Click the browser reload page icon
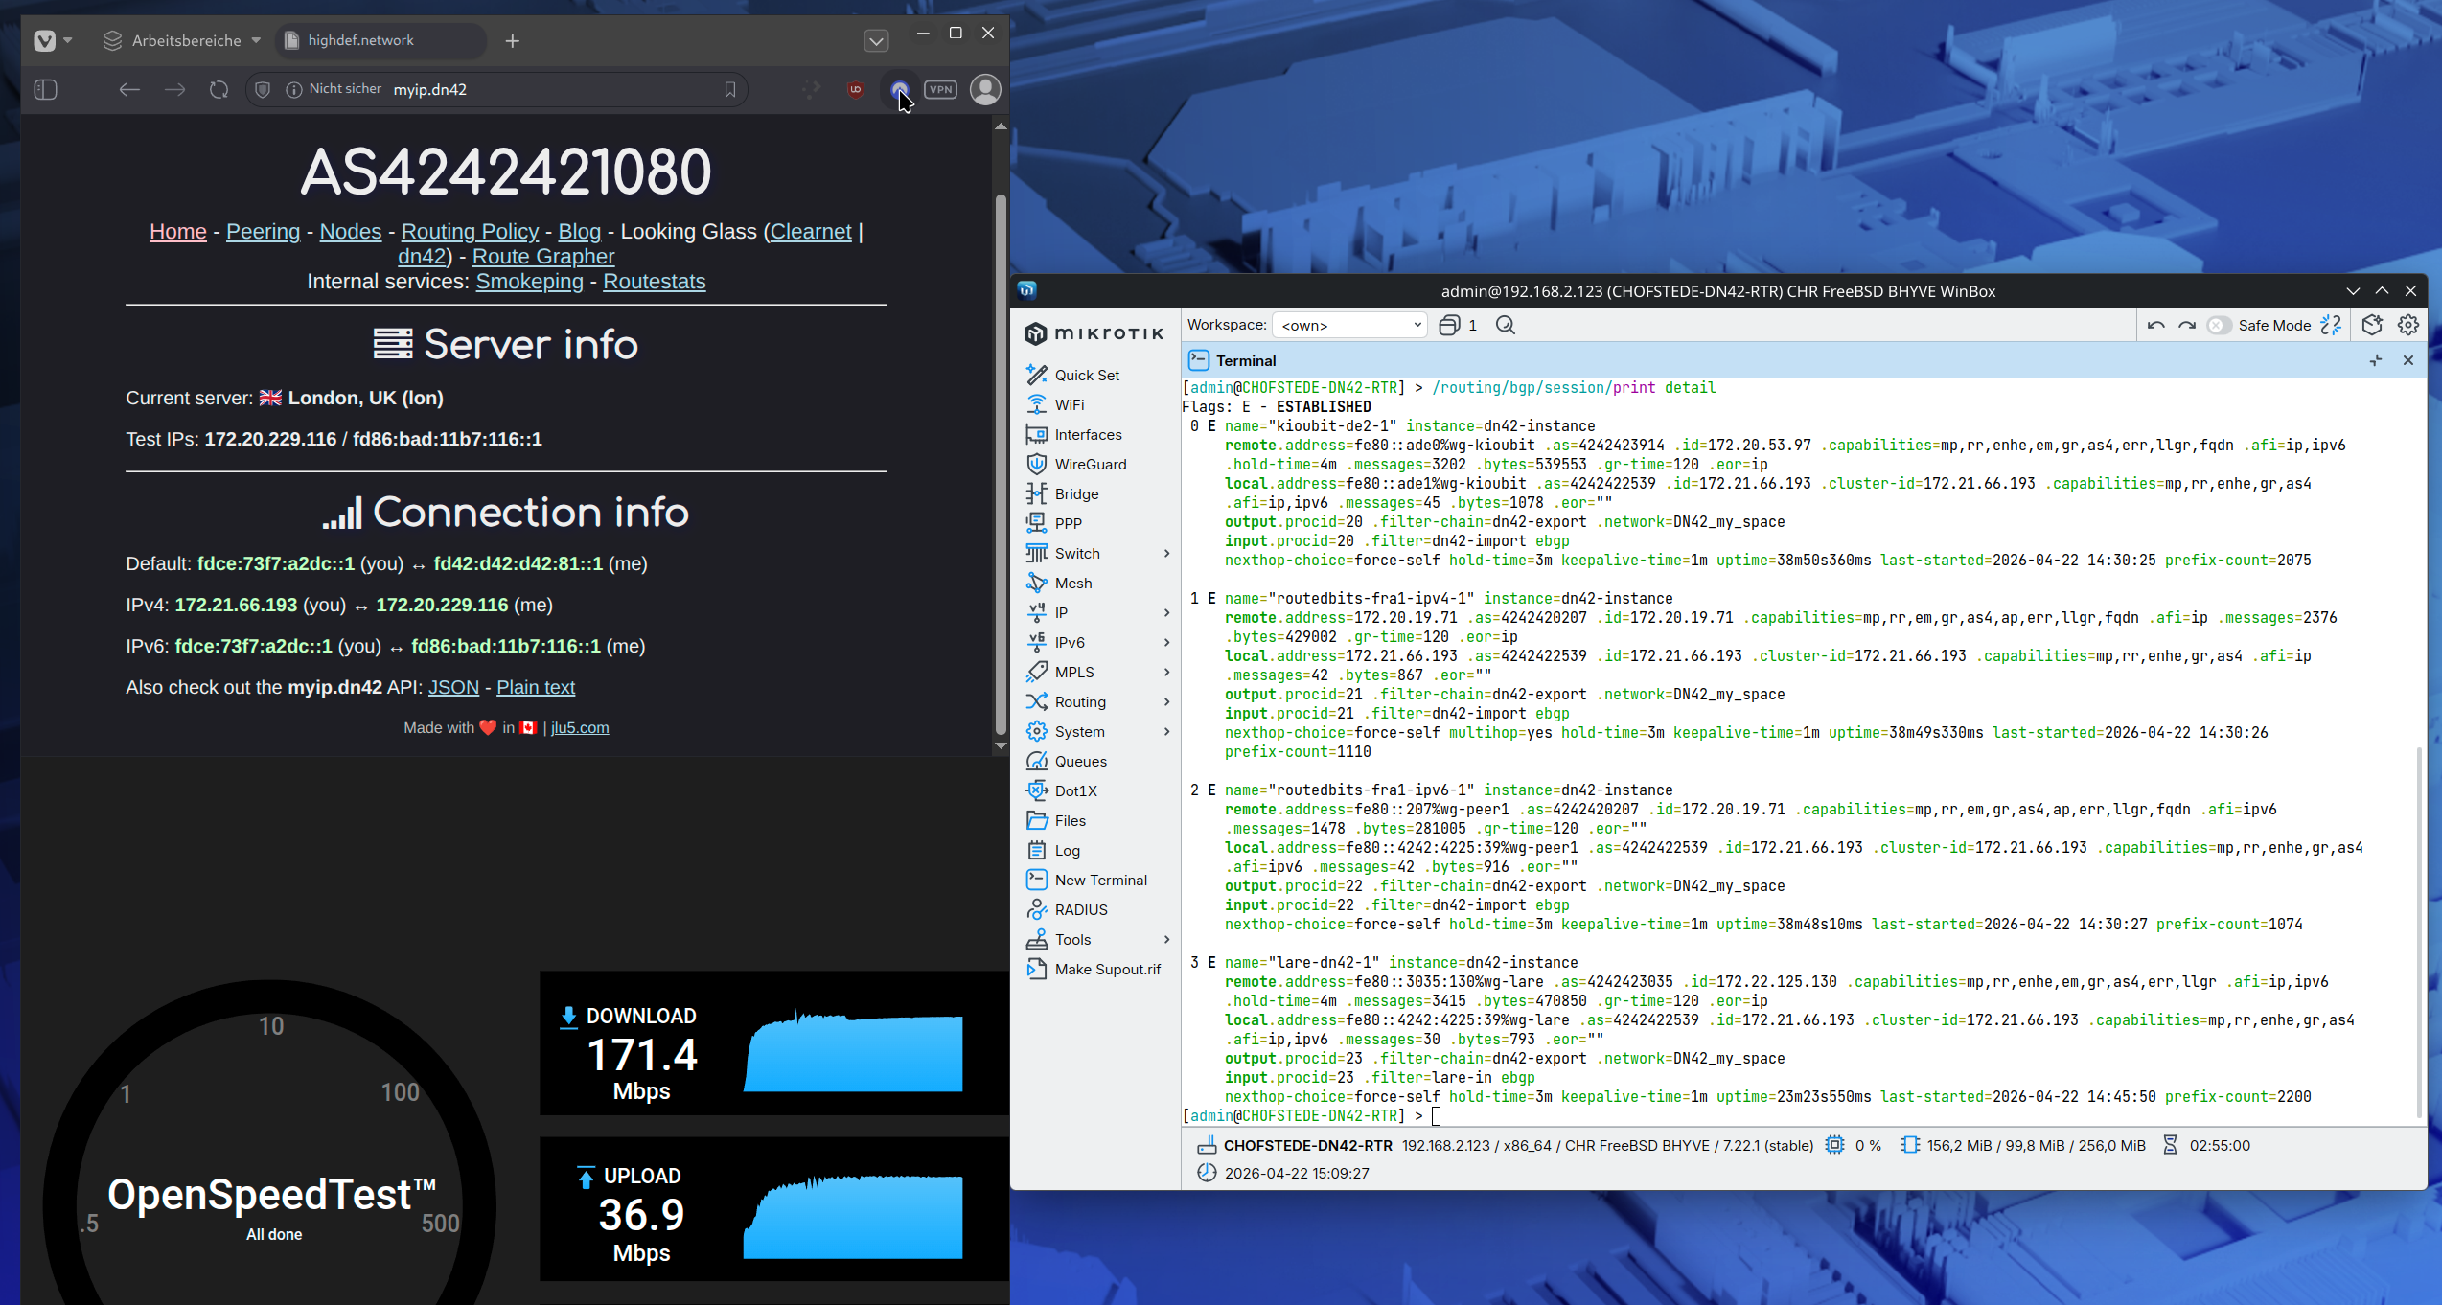The image size is (2442, 1305). pos(219,90)
